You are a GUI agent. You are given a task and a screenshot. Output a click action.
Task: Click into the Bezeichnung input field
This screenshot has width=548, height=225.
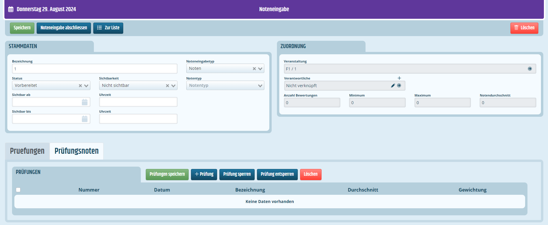(95, 69)
